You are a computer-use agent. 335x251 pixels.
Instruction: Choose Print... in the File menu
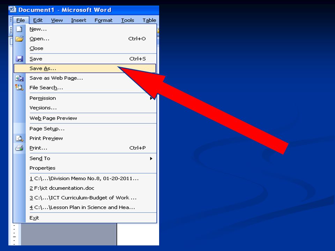point(85,148)
